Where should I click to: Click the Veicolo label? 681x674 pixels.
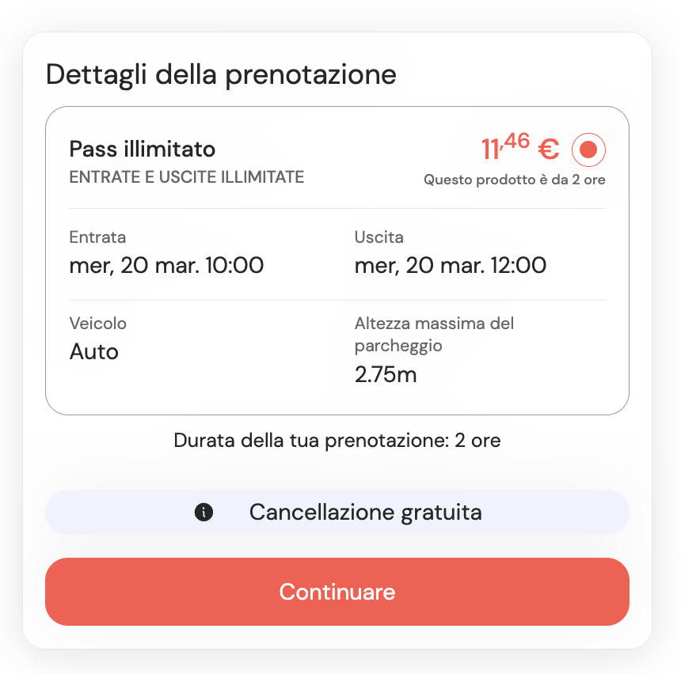click(x=97, y=324)
